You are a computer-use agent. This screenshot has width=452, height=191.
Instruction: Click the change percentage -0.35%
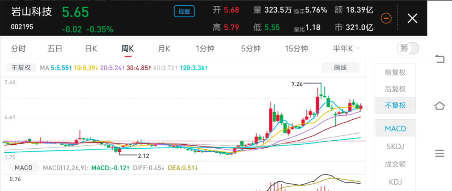100,29
